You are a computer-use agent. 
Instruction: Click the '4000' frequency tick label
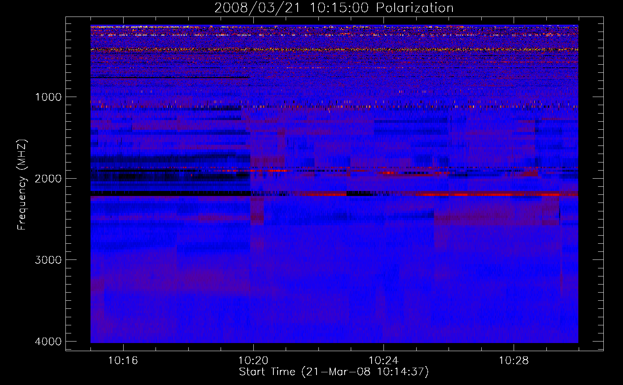pyautogui.click(x=48, y=341)
